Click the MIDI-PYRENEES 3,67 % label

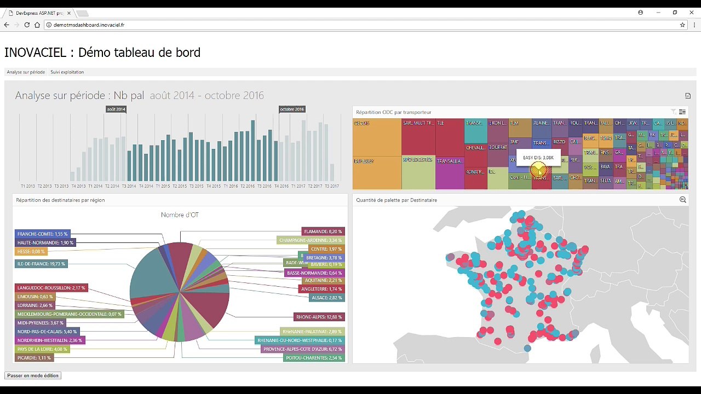(41, 323)
